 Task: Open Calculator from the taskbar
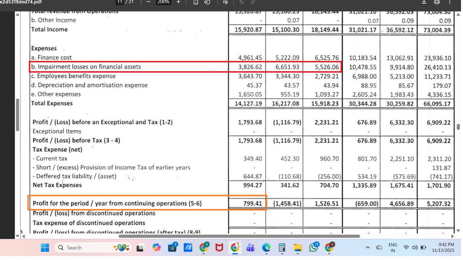[282, 248]
